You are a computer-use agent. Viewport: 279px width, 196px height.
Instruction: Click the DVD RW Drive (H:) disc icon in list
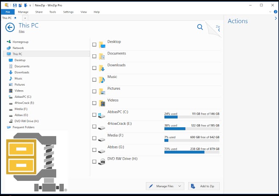(102, 161)
